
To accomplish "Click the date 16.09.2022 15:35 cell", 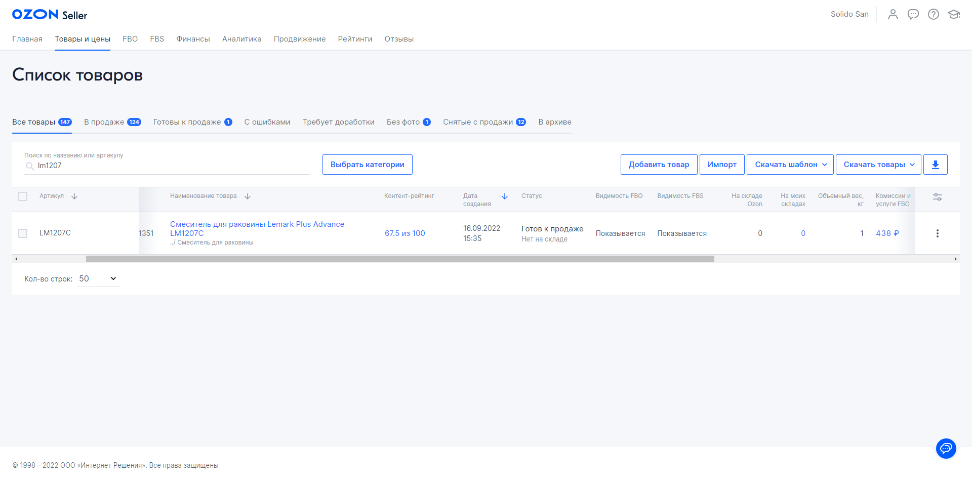I will 481,233.
